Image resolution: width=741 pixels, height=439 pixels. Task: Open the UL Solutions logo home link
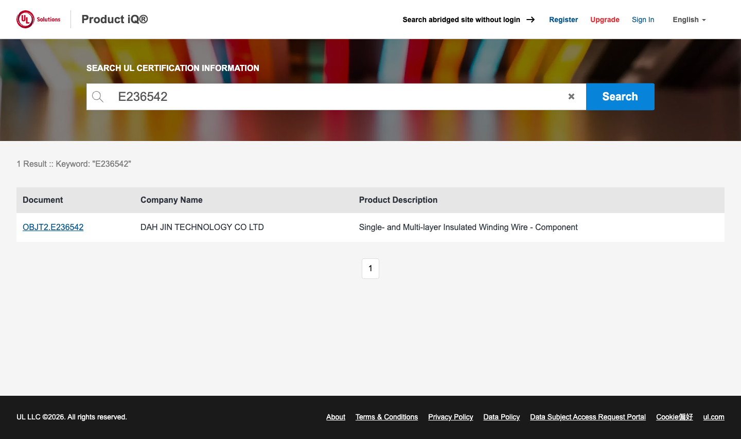[x=39, y=20]
